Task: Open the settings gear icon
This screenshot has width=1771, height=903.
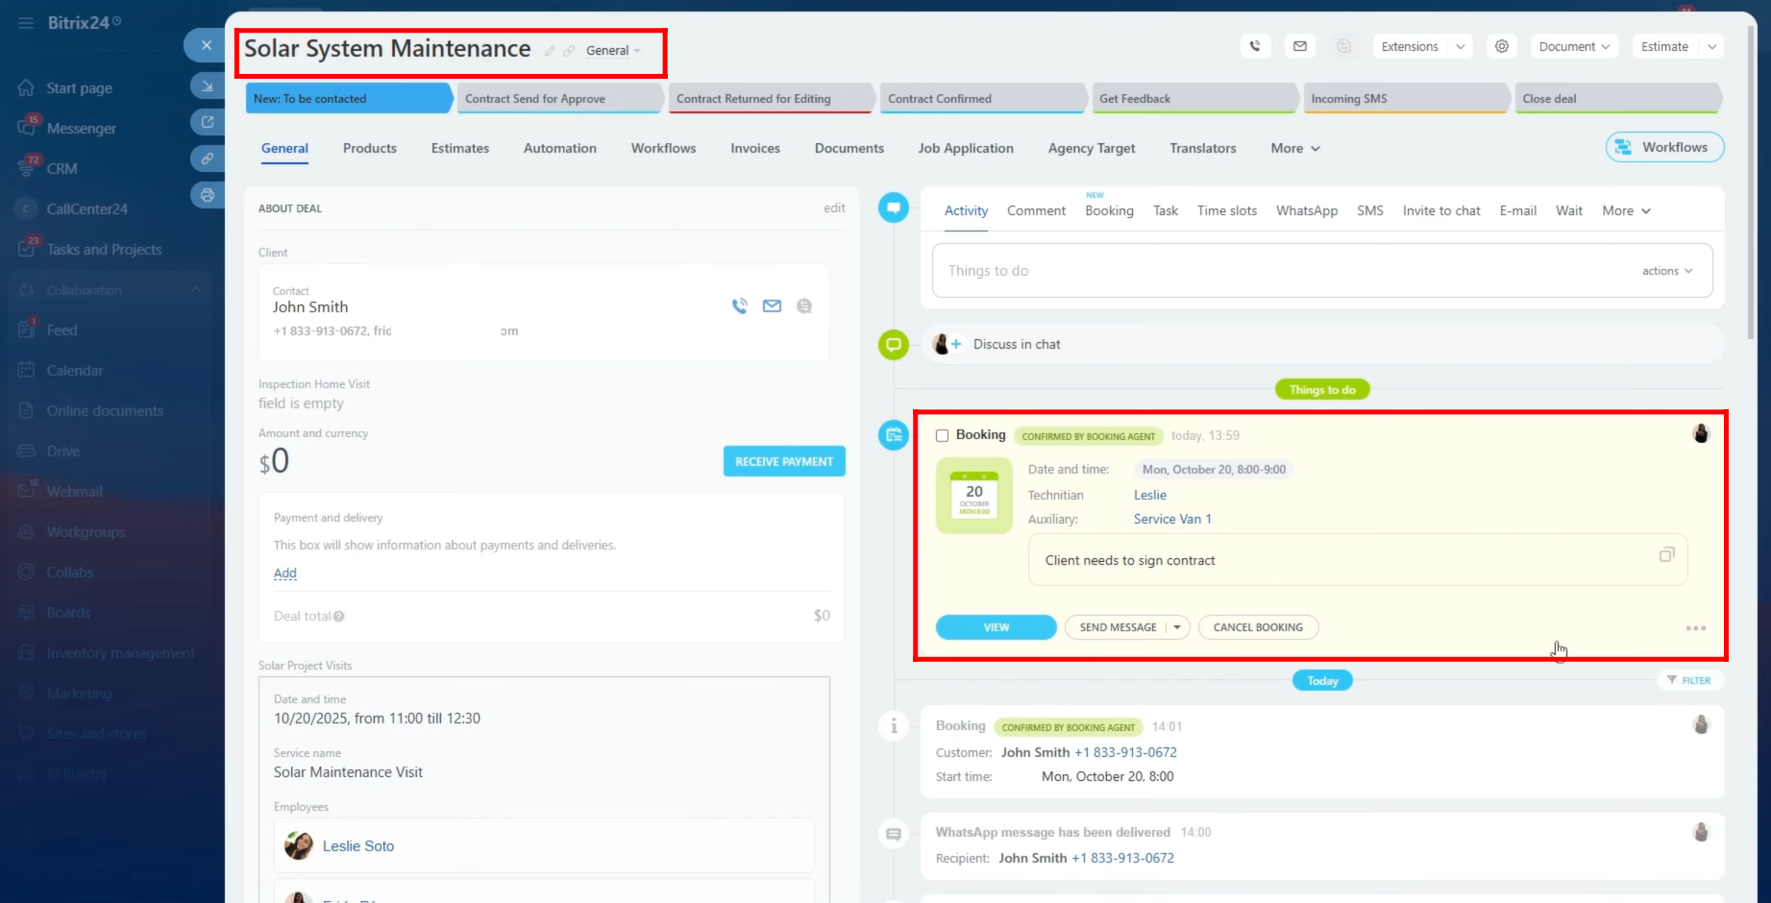Action: [x=1501, y=46]
